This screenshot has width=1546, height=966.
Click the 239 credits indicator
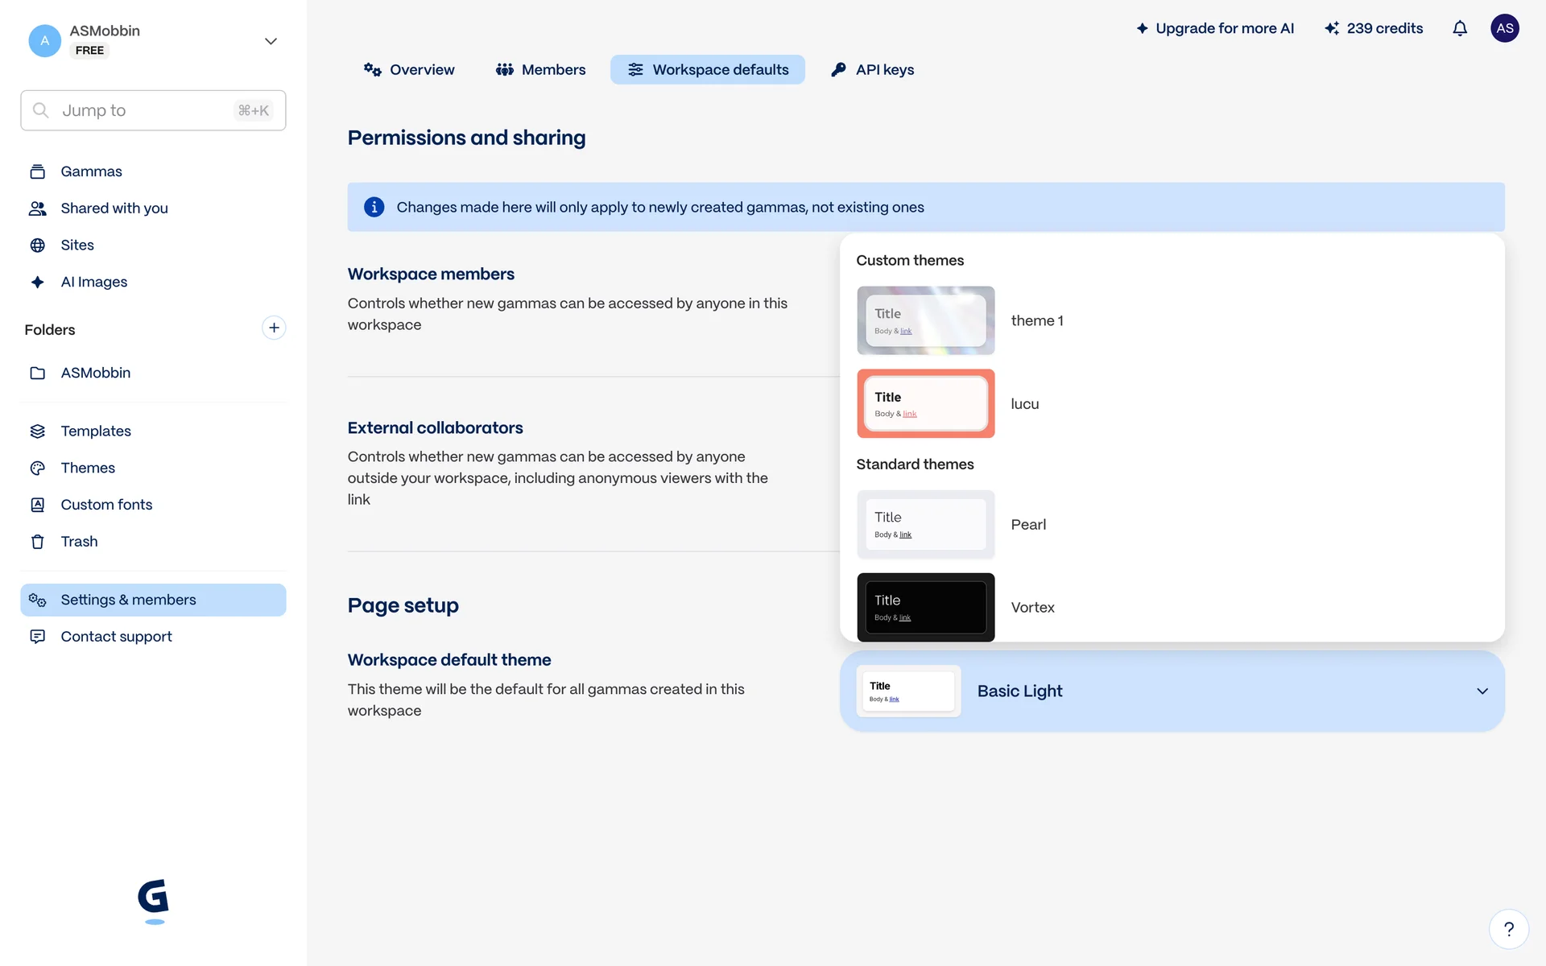tap(1374, 29)
